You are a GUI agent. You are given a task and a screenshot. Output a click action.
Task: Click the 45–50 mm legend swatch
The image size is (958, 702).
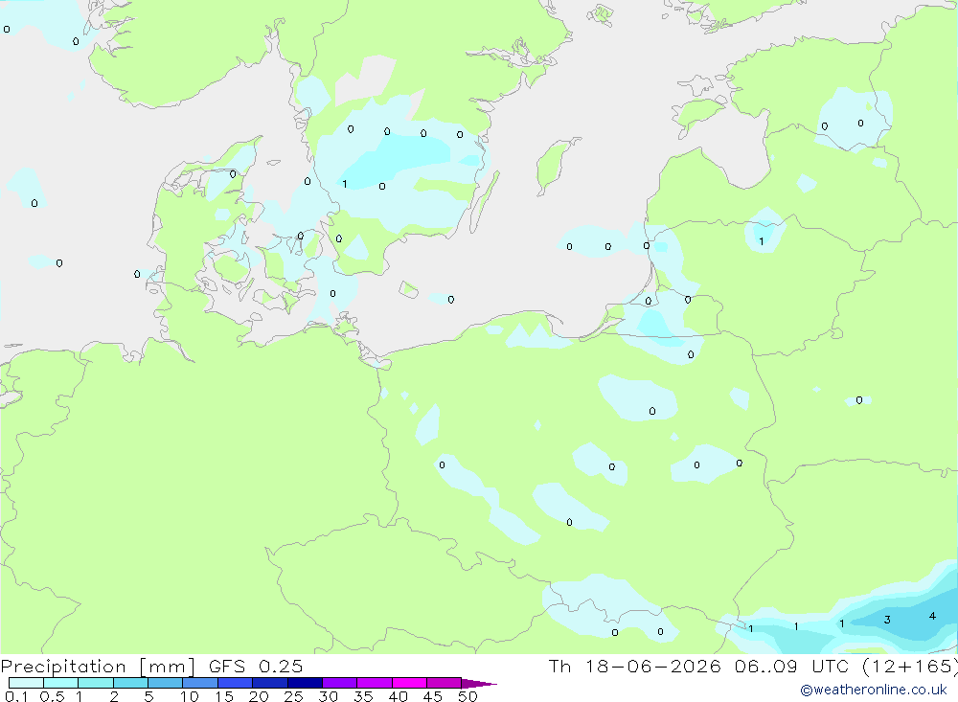click(x=445, y=683)
